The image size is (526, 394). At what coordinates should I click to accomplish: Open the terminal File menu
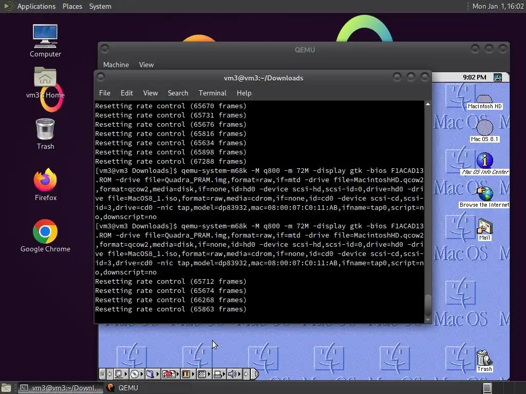[x=105, y=93]
